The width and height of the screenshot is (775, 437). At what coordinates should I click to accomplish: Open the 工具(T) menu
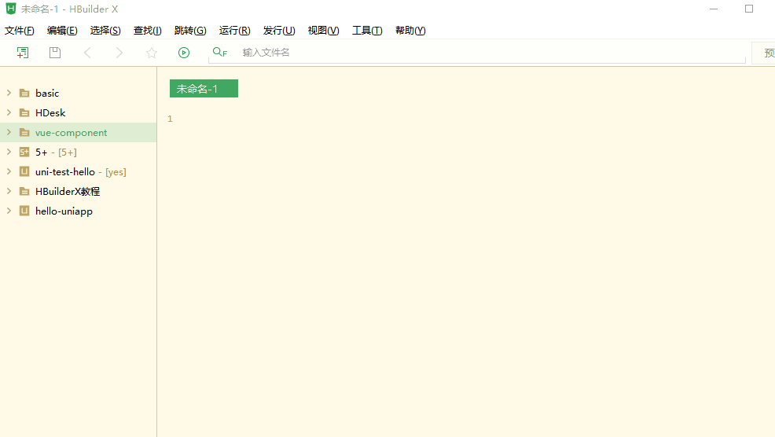click(x=367, y=31)
